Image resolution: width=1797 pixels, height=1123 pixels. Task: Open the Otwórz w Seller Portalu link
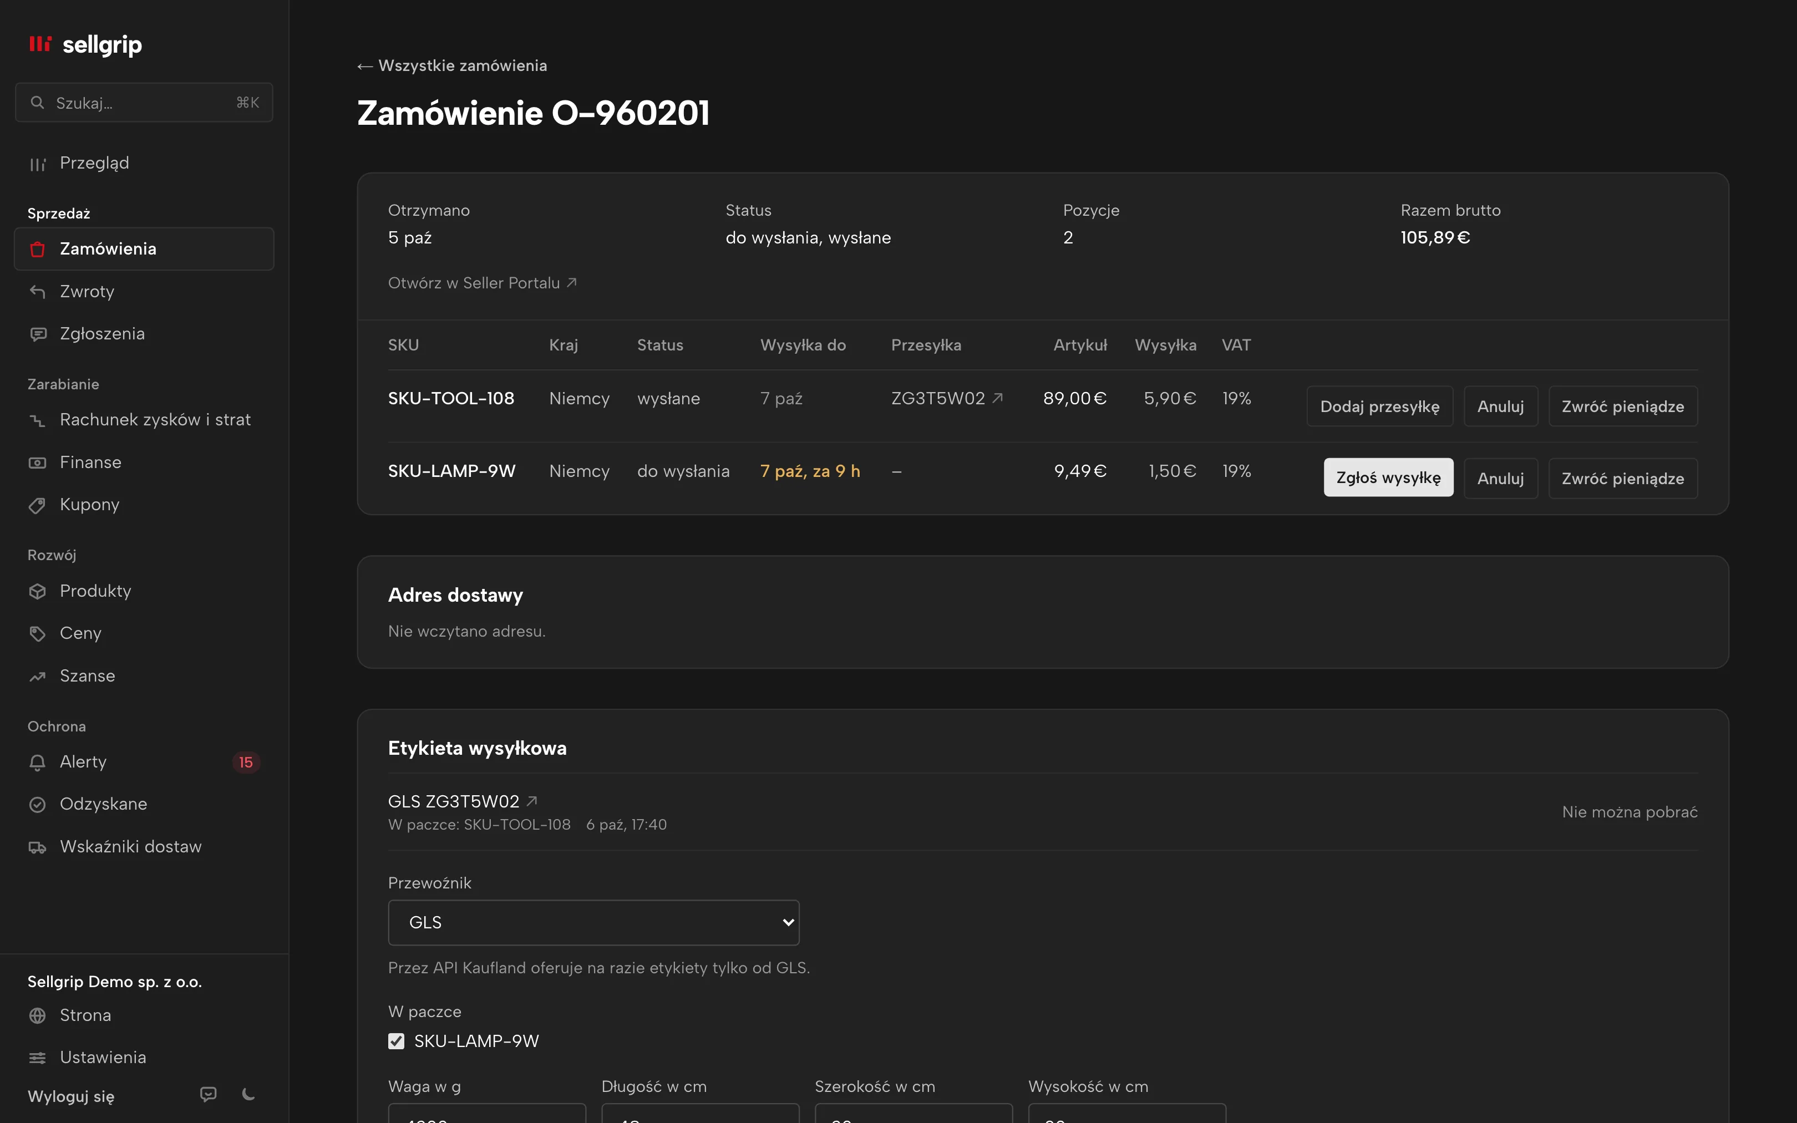[x=482, y=283]
